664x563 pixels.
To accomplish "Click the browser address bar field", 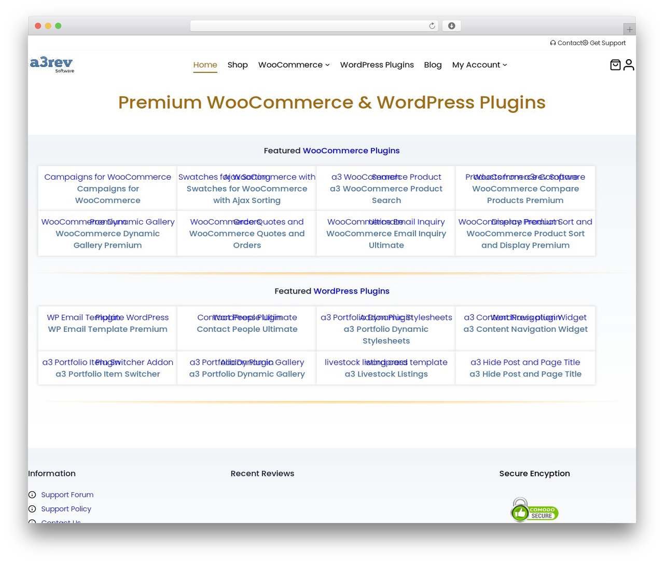I will pos(314,26).
